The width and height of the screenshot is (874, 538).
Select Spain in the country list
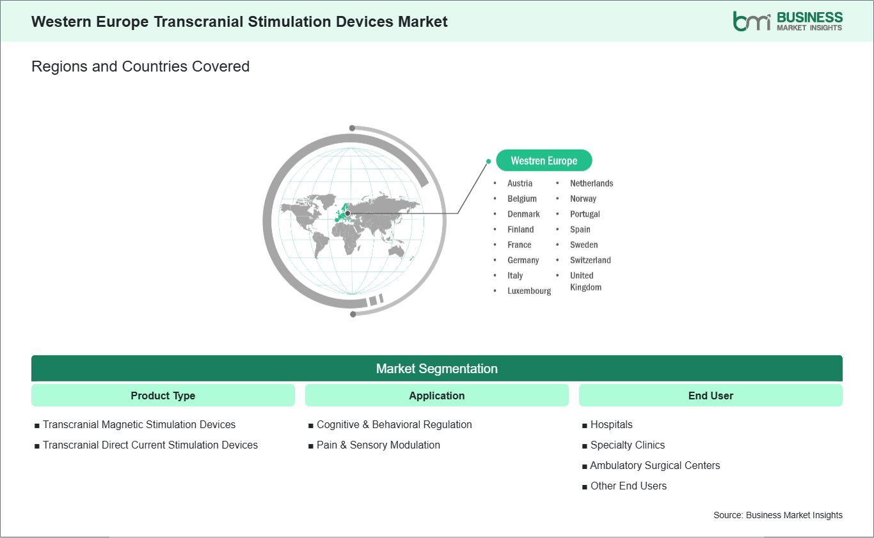580,229
